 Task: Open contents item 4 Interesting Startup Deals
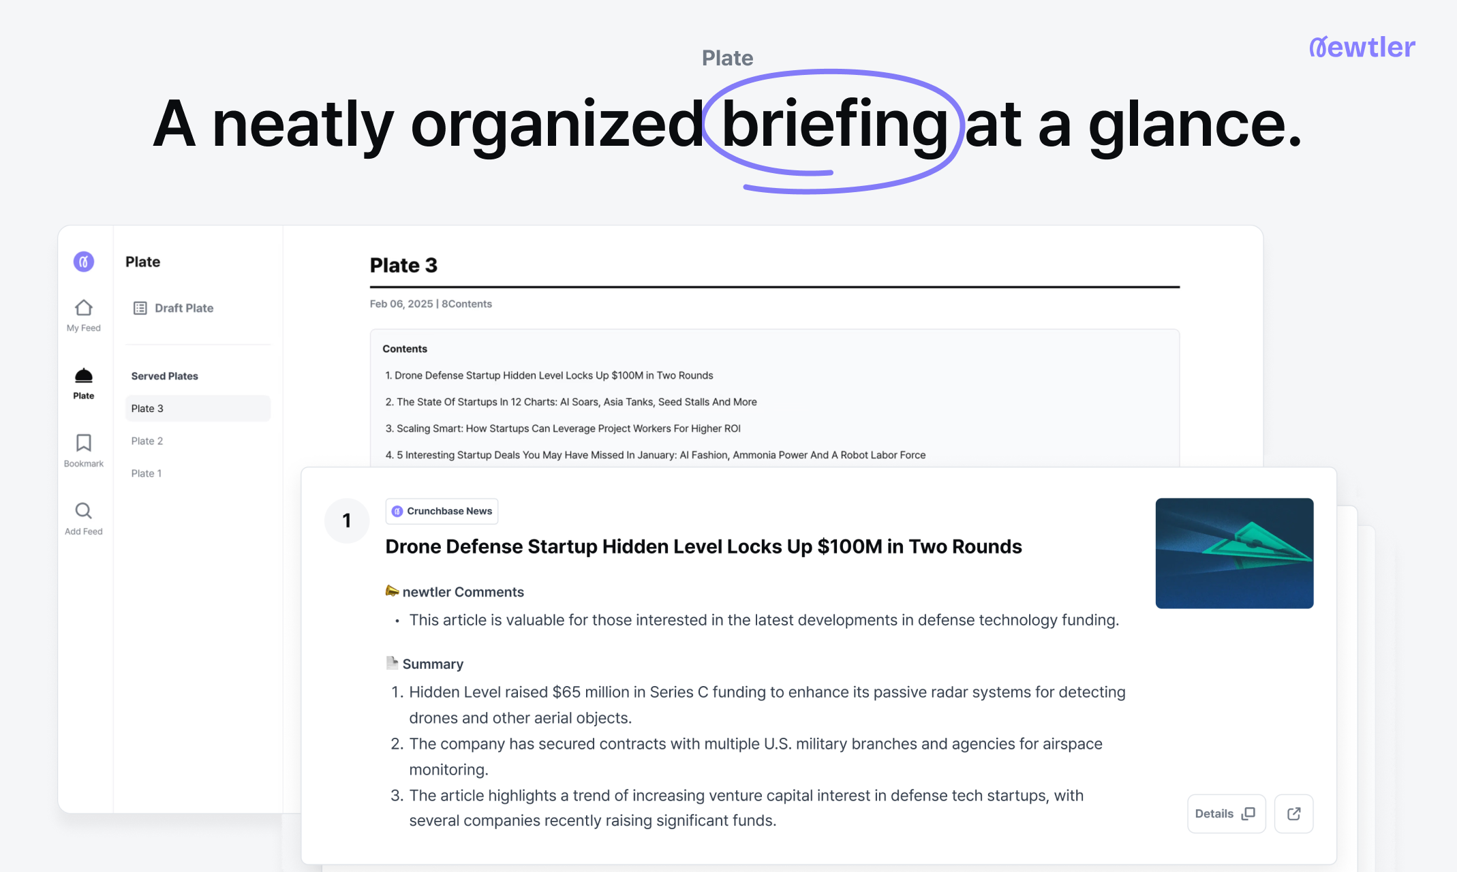point(656,455)
